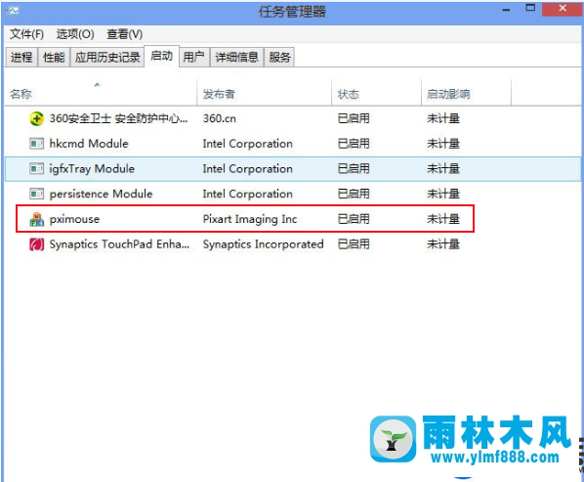Screen dimensions: 584x482
Task: Click 未计量 impact in the Synaptics row
Action: click(443, 244)
